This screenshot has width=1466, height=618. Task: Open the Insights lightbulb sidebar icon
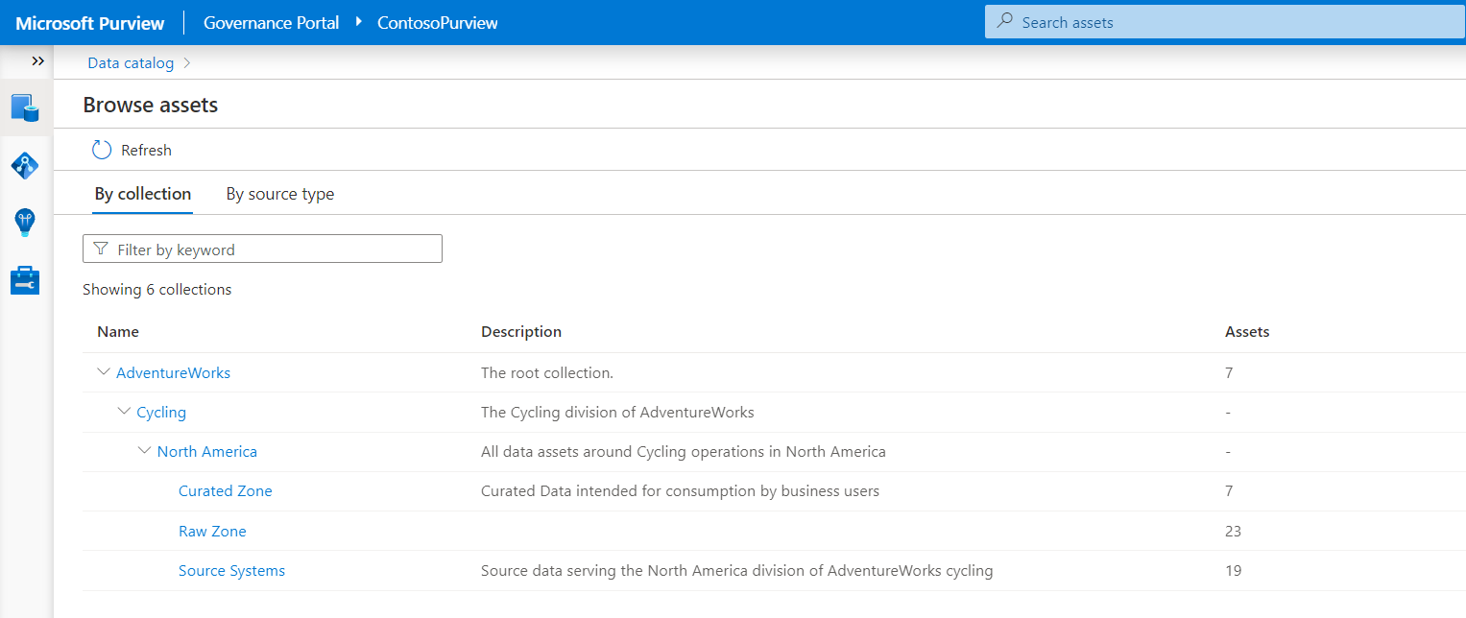tap(25, 223)
